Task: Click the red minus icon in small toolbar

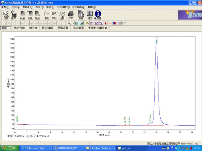Action: (110, 23)
